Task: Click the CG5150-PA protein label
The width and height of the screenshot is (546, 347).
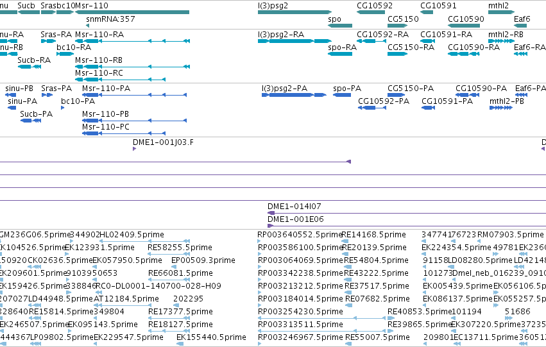Action: pos(411,89)
